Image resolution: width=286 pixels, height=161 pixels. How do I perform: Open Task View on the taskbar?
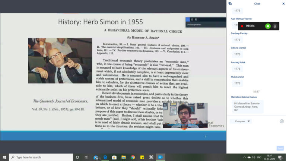[86, 157]
